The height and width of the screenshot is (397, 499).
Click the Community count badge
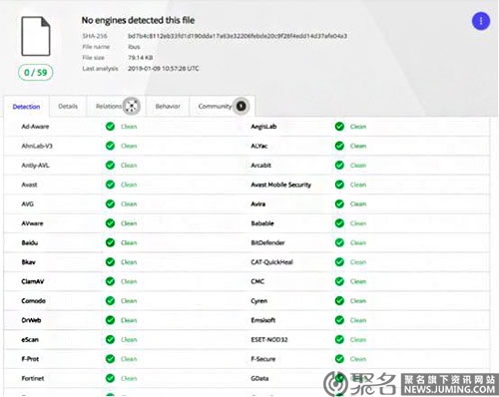pos(242,106)
